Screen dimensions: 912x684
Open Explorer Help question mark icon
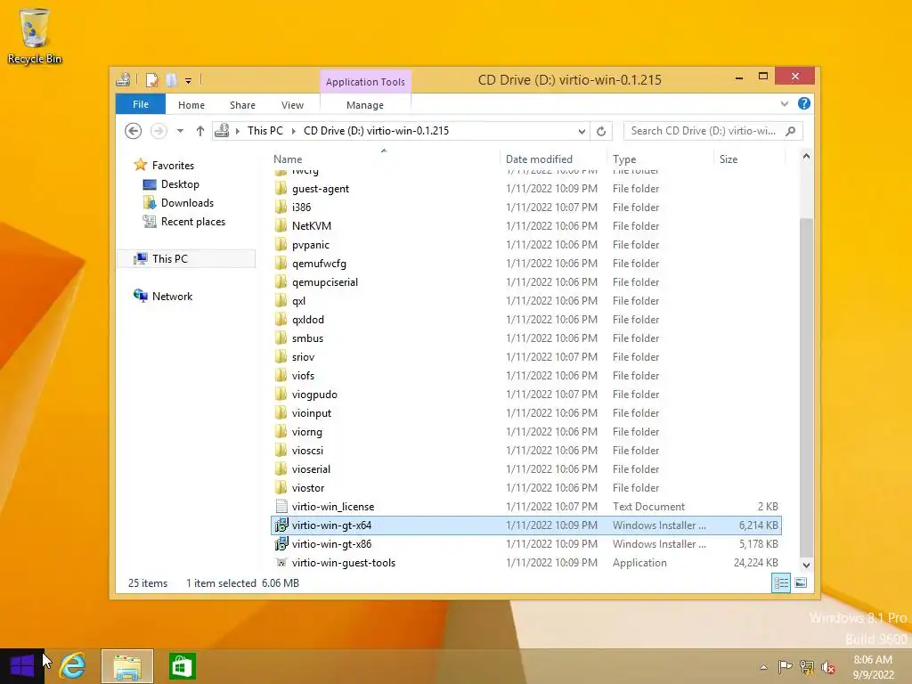804,103
